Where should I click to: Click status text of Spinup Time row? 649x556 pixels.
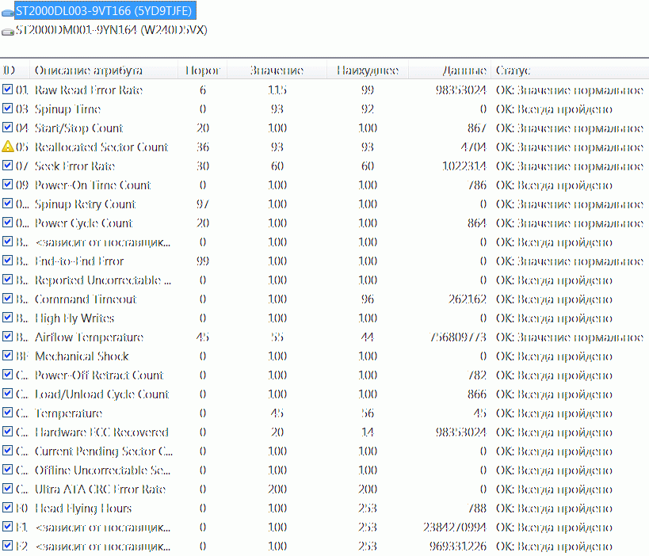554,109
